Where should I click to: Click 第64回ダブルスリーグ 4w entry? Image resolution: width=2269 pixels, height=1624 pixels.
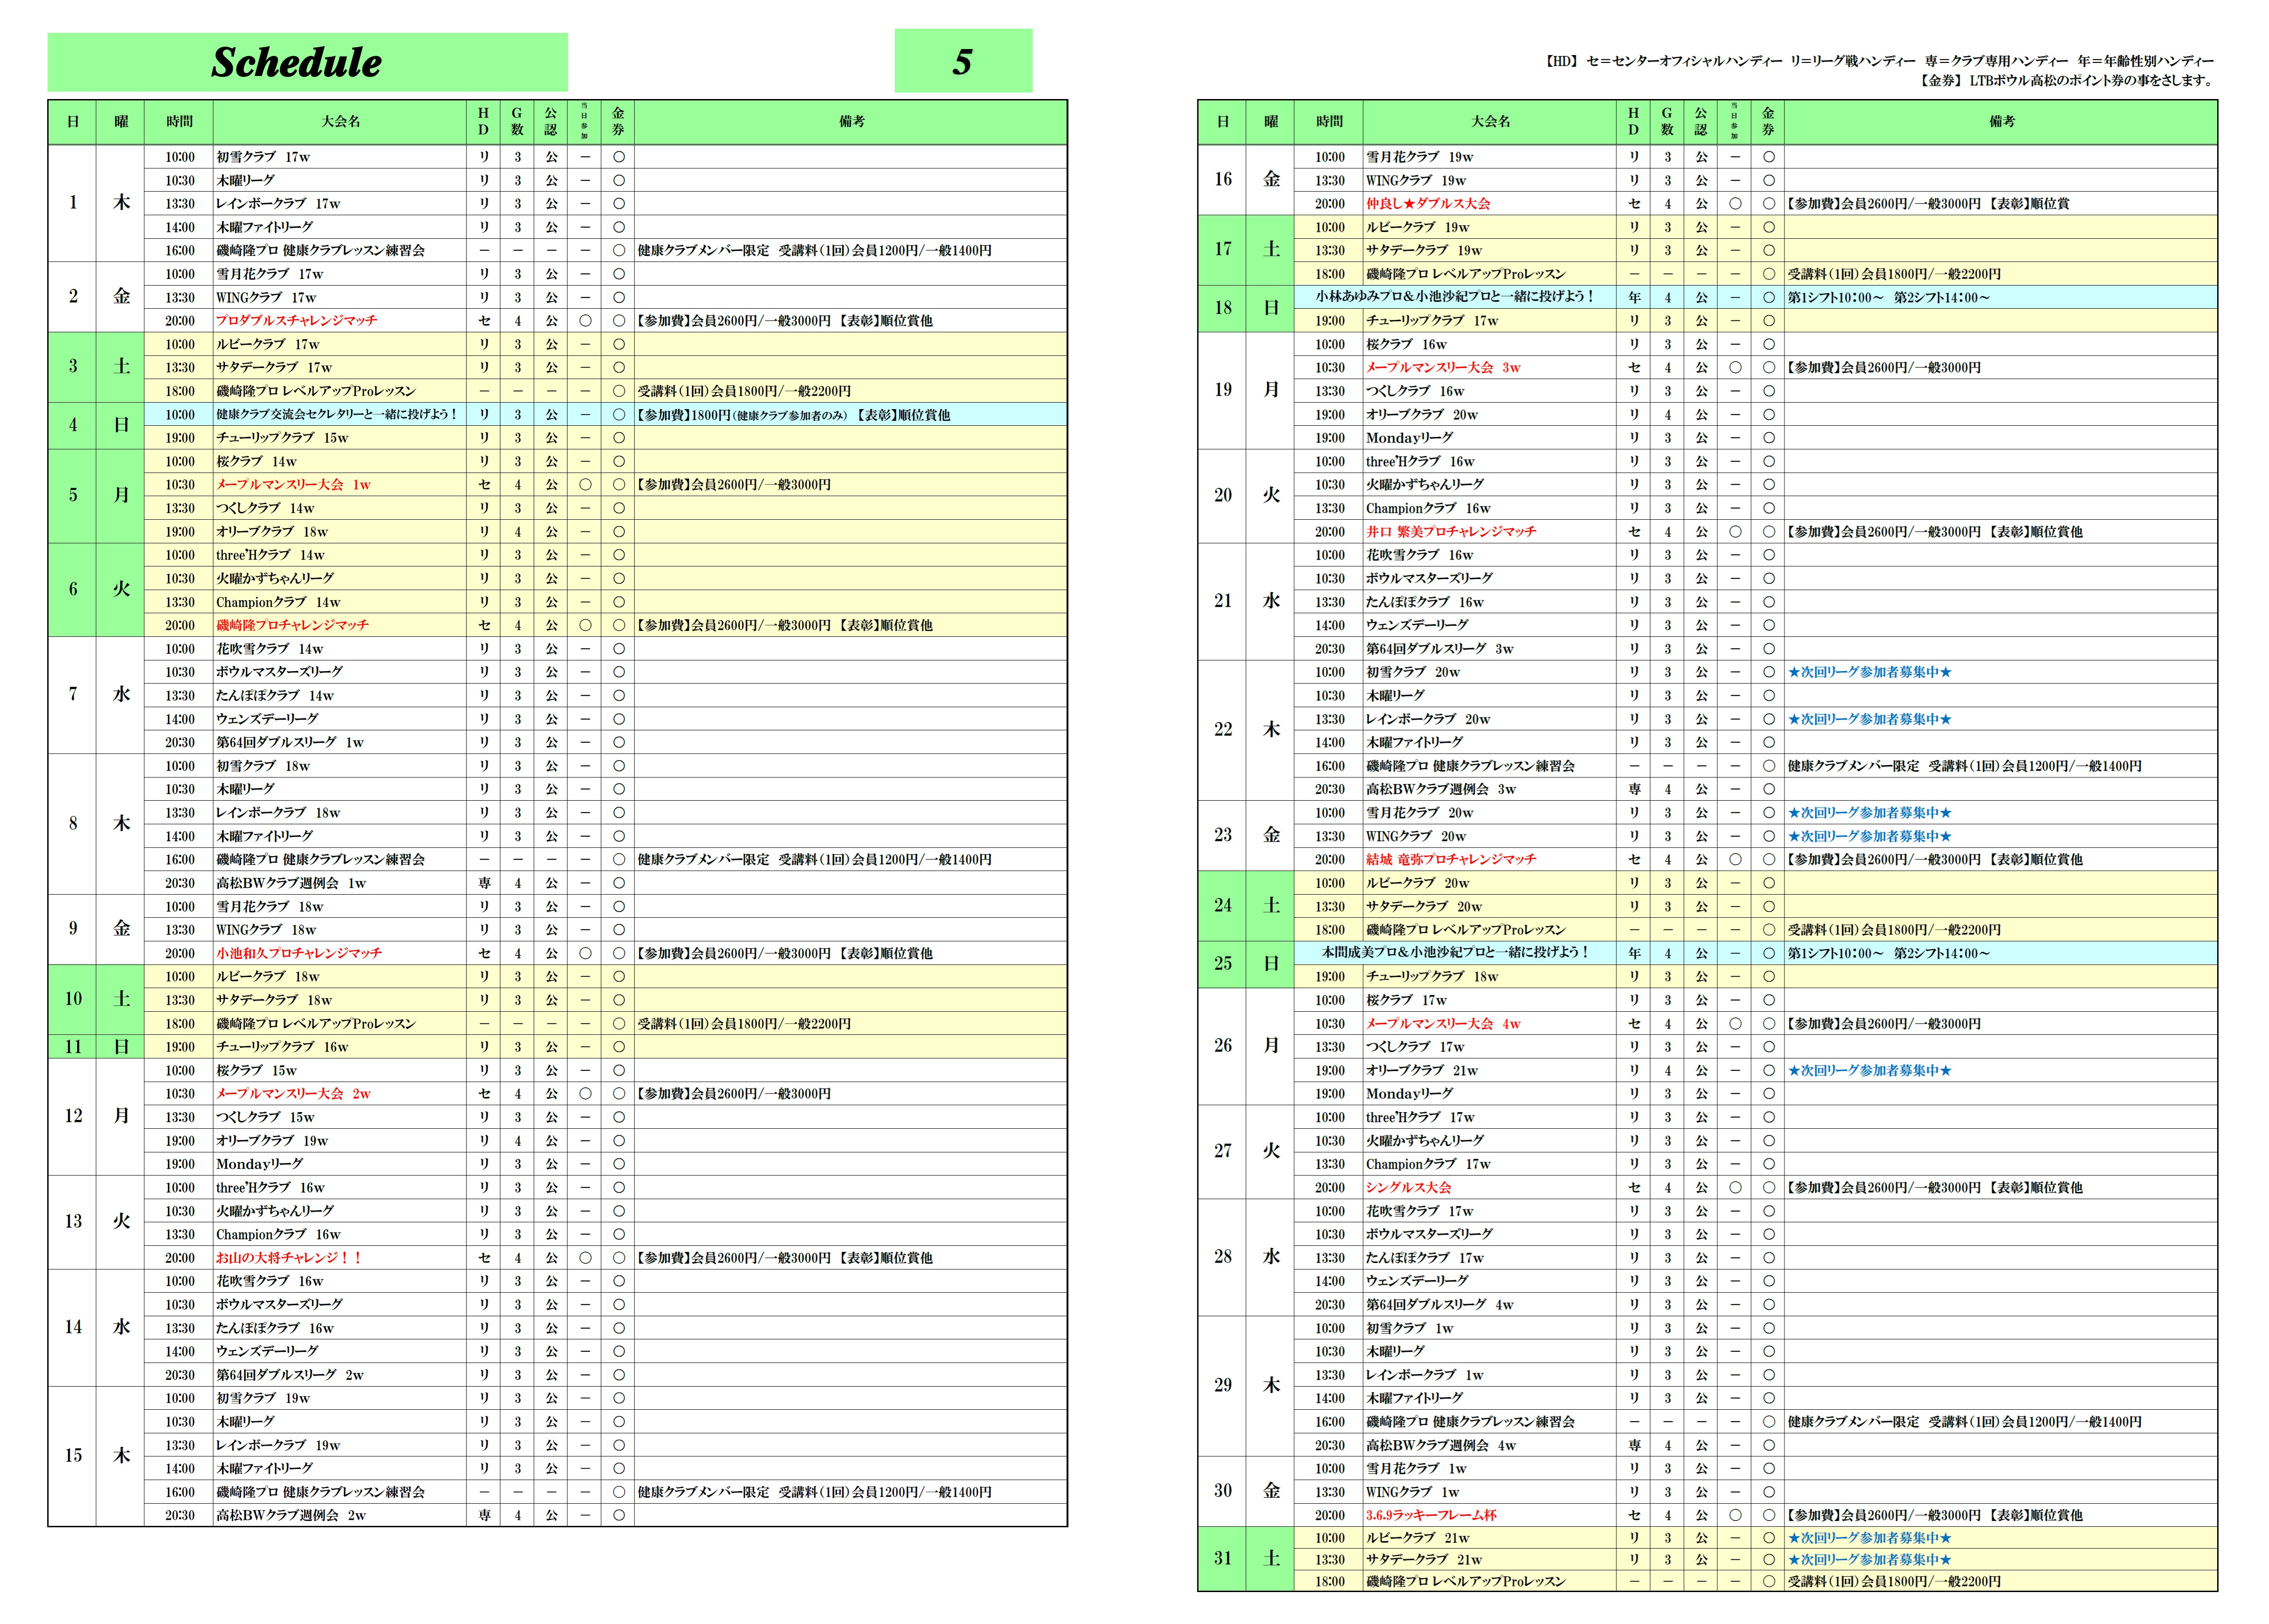click(1440, 1305)
